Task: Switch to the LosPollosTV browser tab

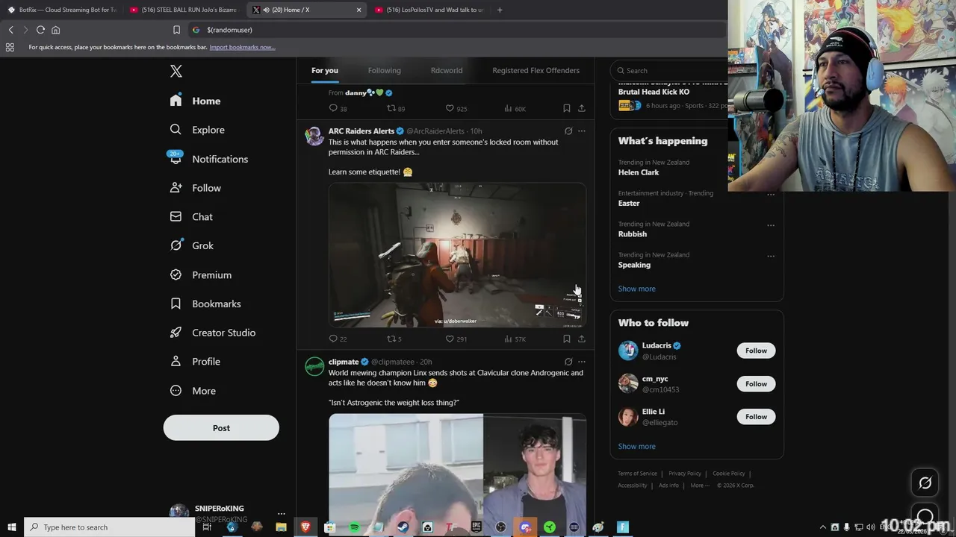Action: (428, 10)
